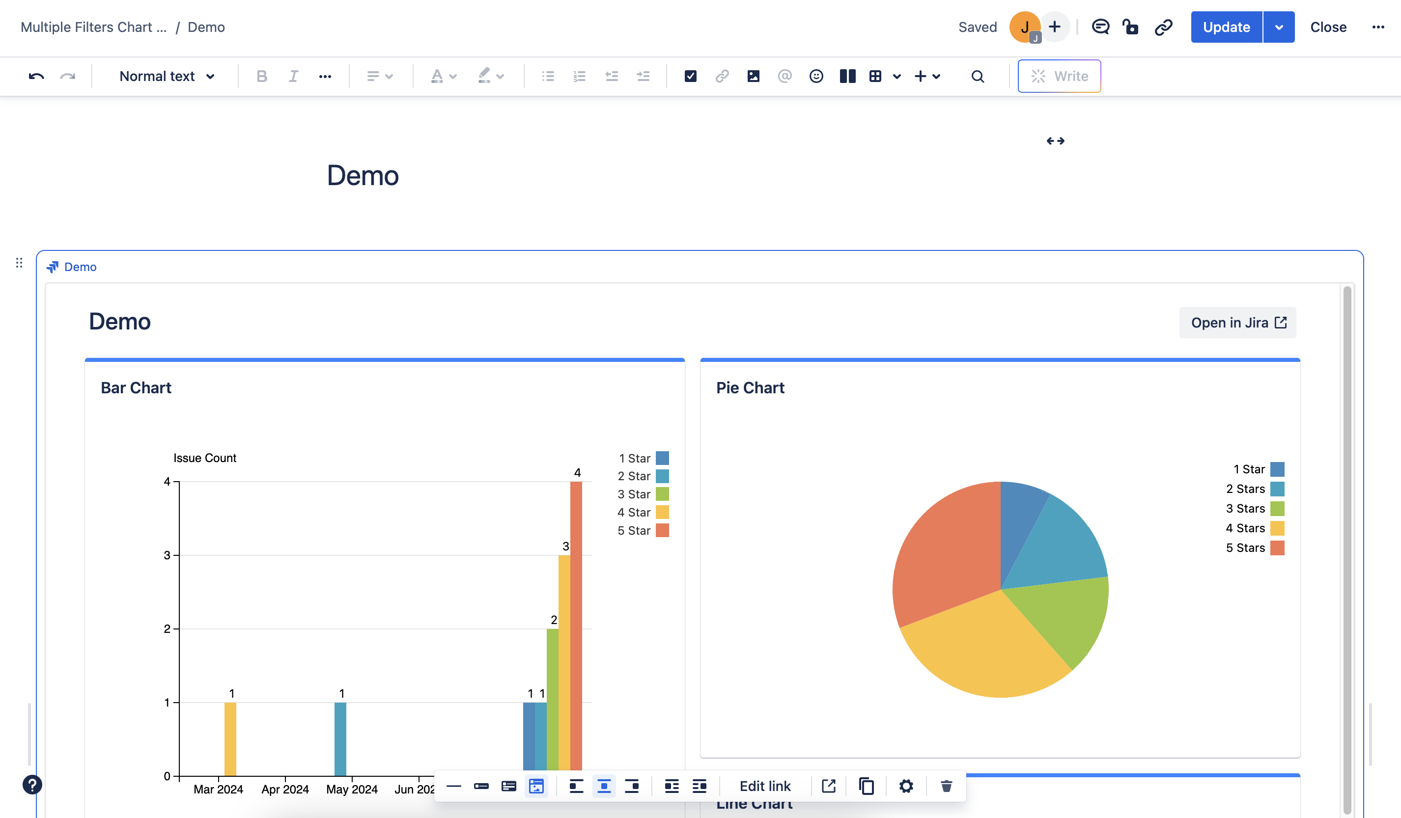Insert a task list checkbox item

point(691,76)
